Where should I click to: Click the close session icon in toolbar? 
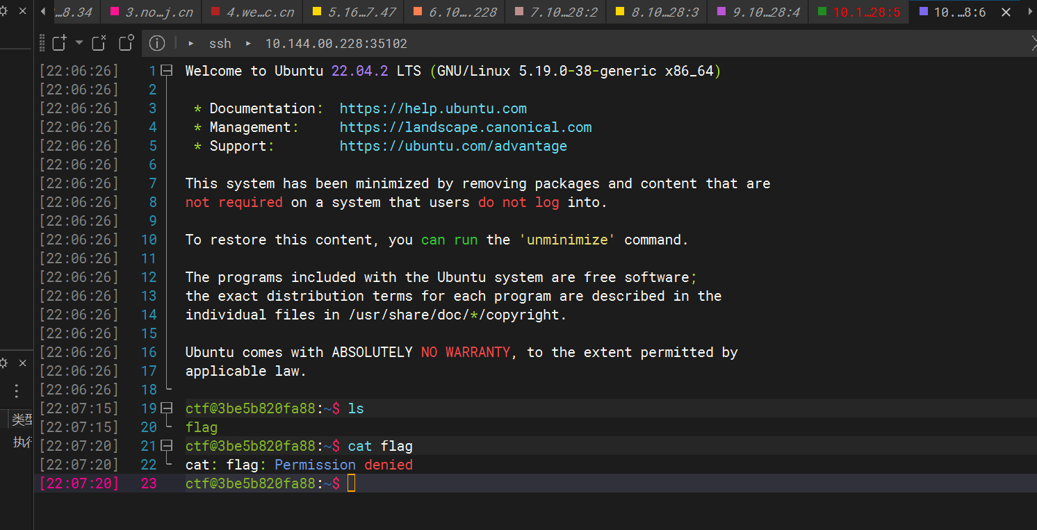point(99,43)
